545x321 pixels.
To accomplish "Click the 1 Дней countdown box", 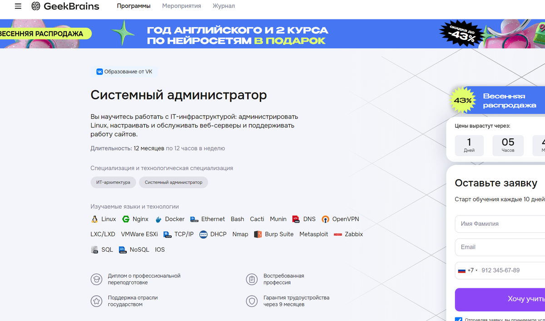I will tap(469, 146).
